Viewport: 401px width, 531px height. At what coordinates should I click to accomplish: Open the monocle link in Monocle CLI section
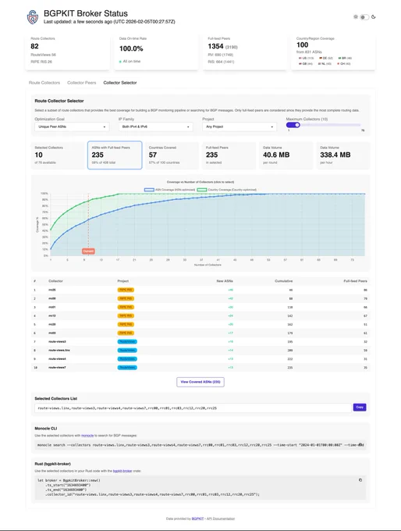pos(87,436)
